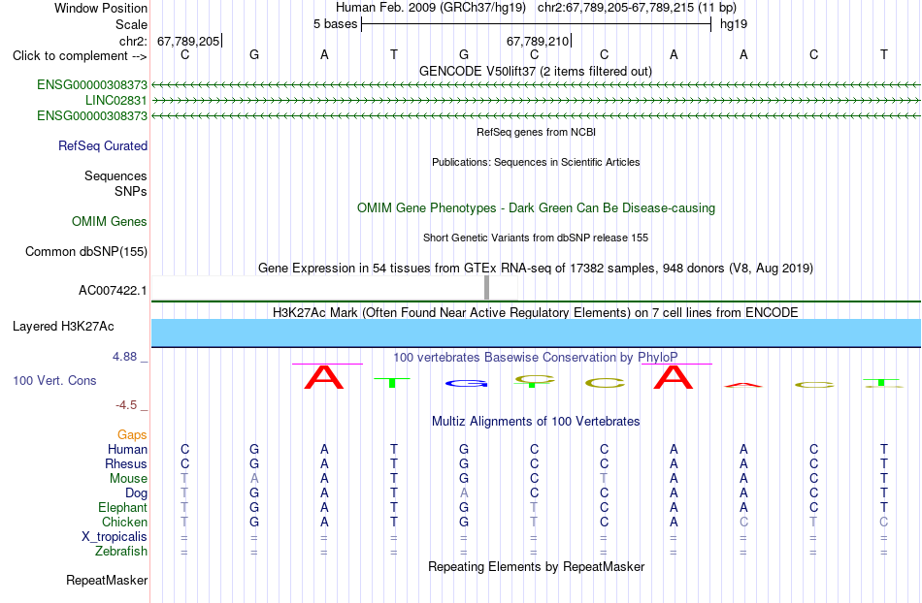Click the AC007422.1 GTEx item label
The image size is (922, 603).
tap(113, 290)
